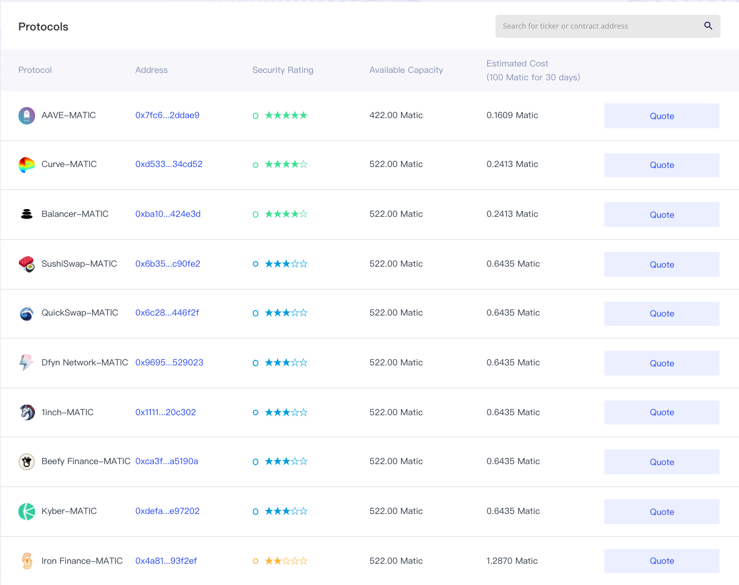Request a Balancer-MATIC quote
Screen dimensions: 739x585
click(662, 215)
